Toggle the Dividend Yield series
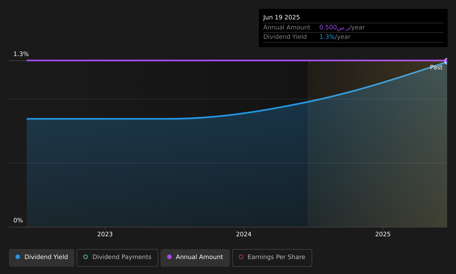This screenshot has height=274, width=456. tap(42, 258)
